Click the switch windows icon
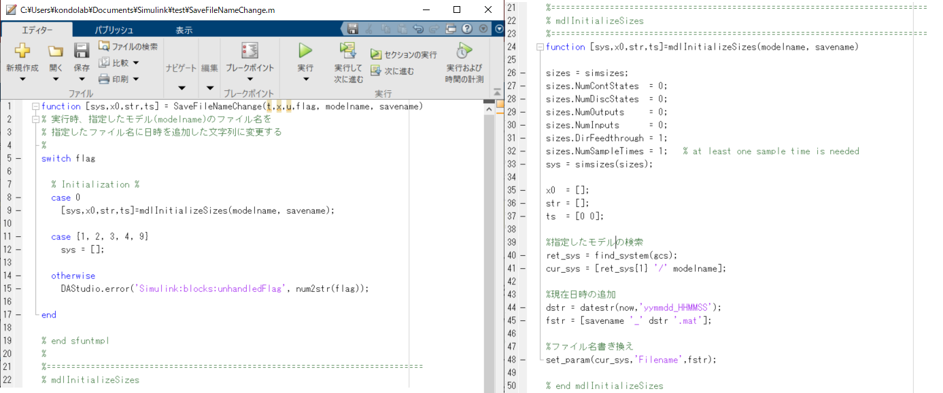This screenshot has height=393, width=943. pyautogui.click(x=451, y=29)
